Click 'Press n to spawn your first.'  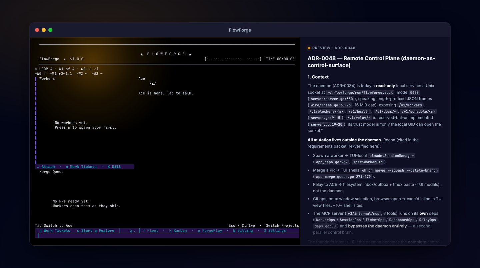[x=86, y=127]
